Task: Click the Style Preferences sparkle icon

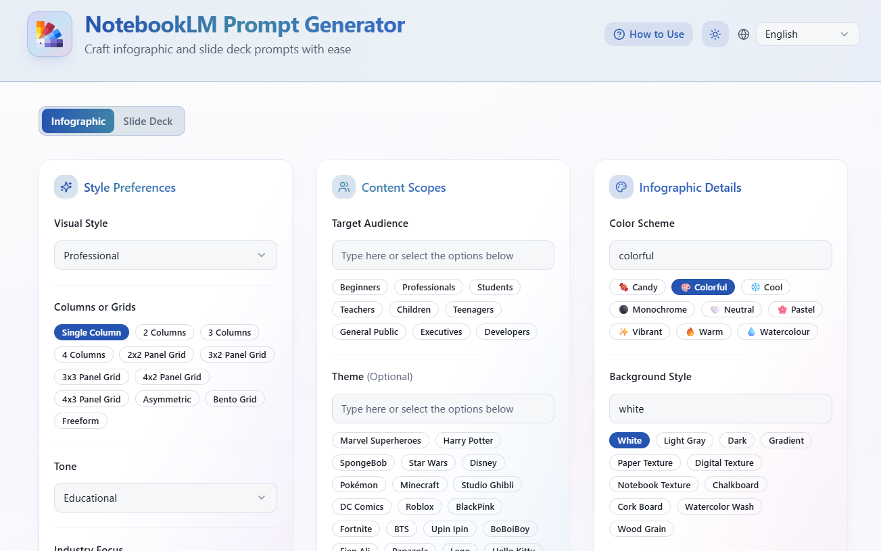Action: click(66, 187)
